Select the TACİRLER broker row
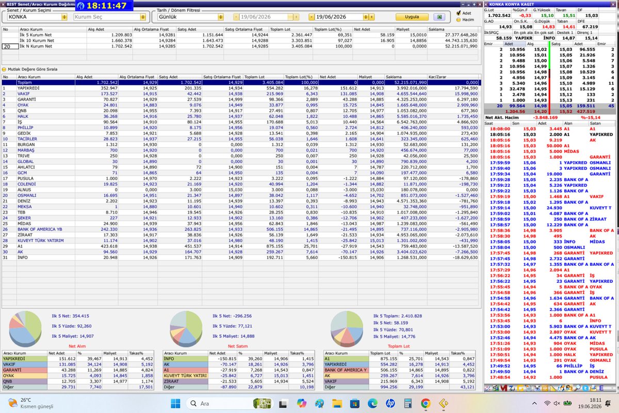 pyautogui.click(x=241, y=139)
